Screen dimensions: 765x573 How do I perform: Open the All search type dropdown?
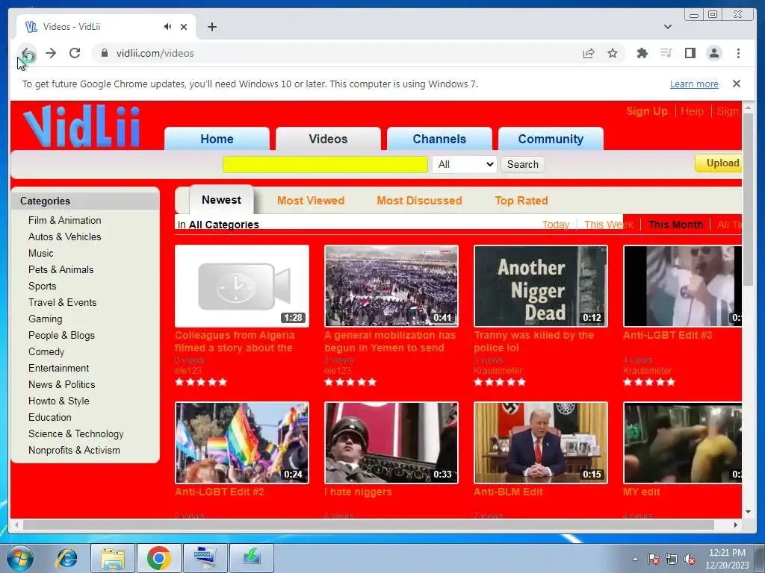465,164
